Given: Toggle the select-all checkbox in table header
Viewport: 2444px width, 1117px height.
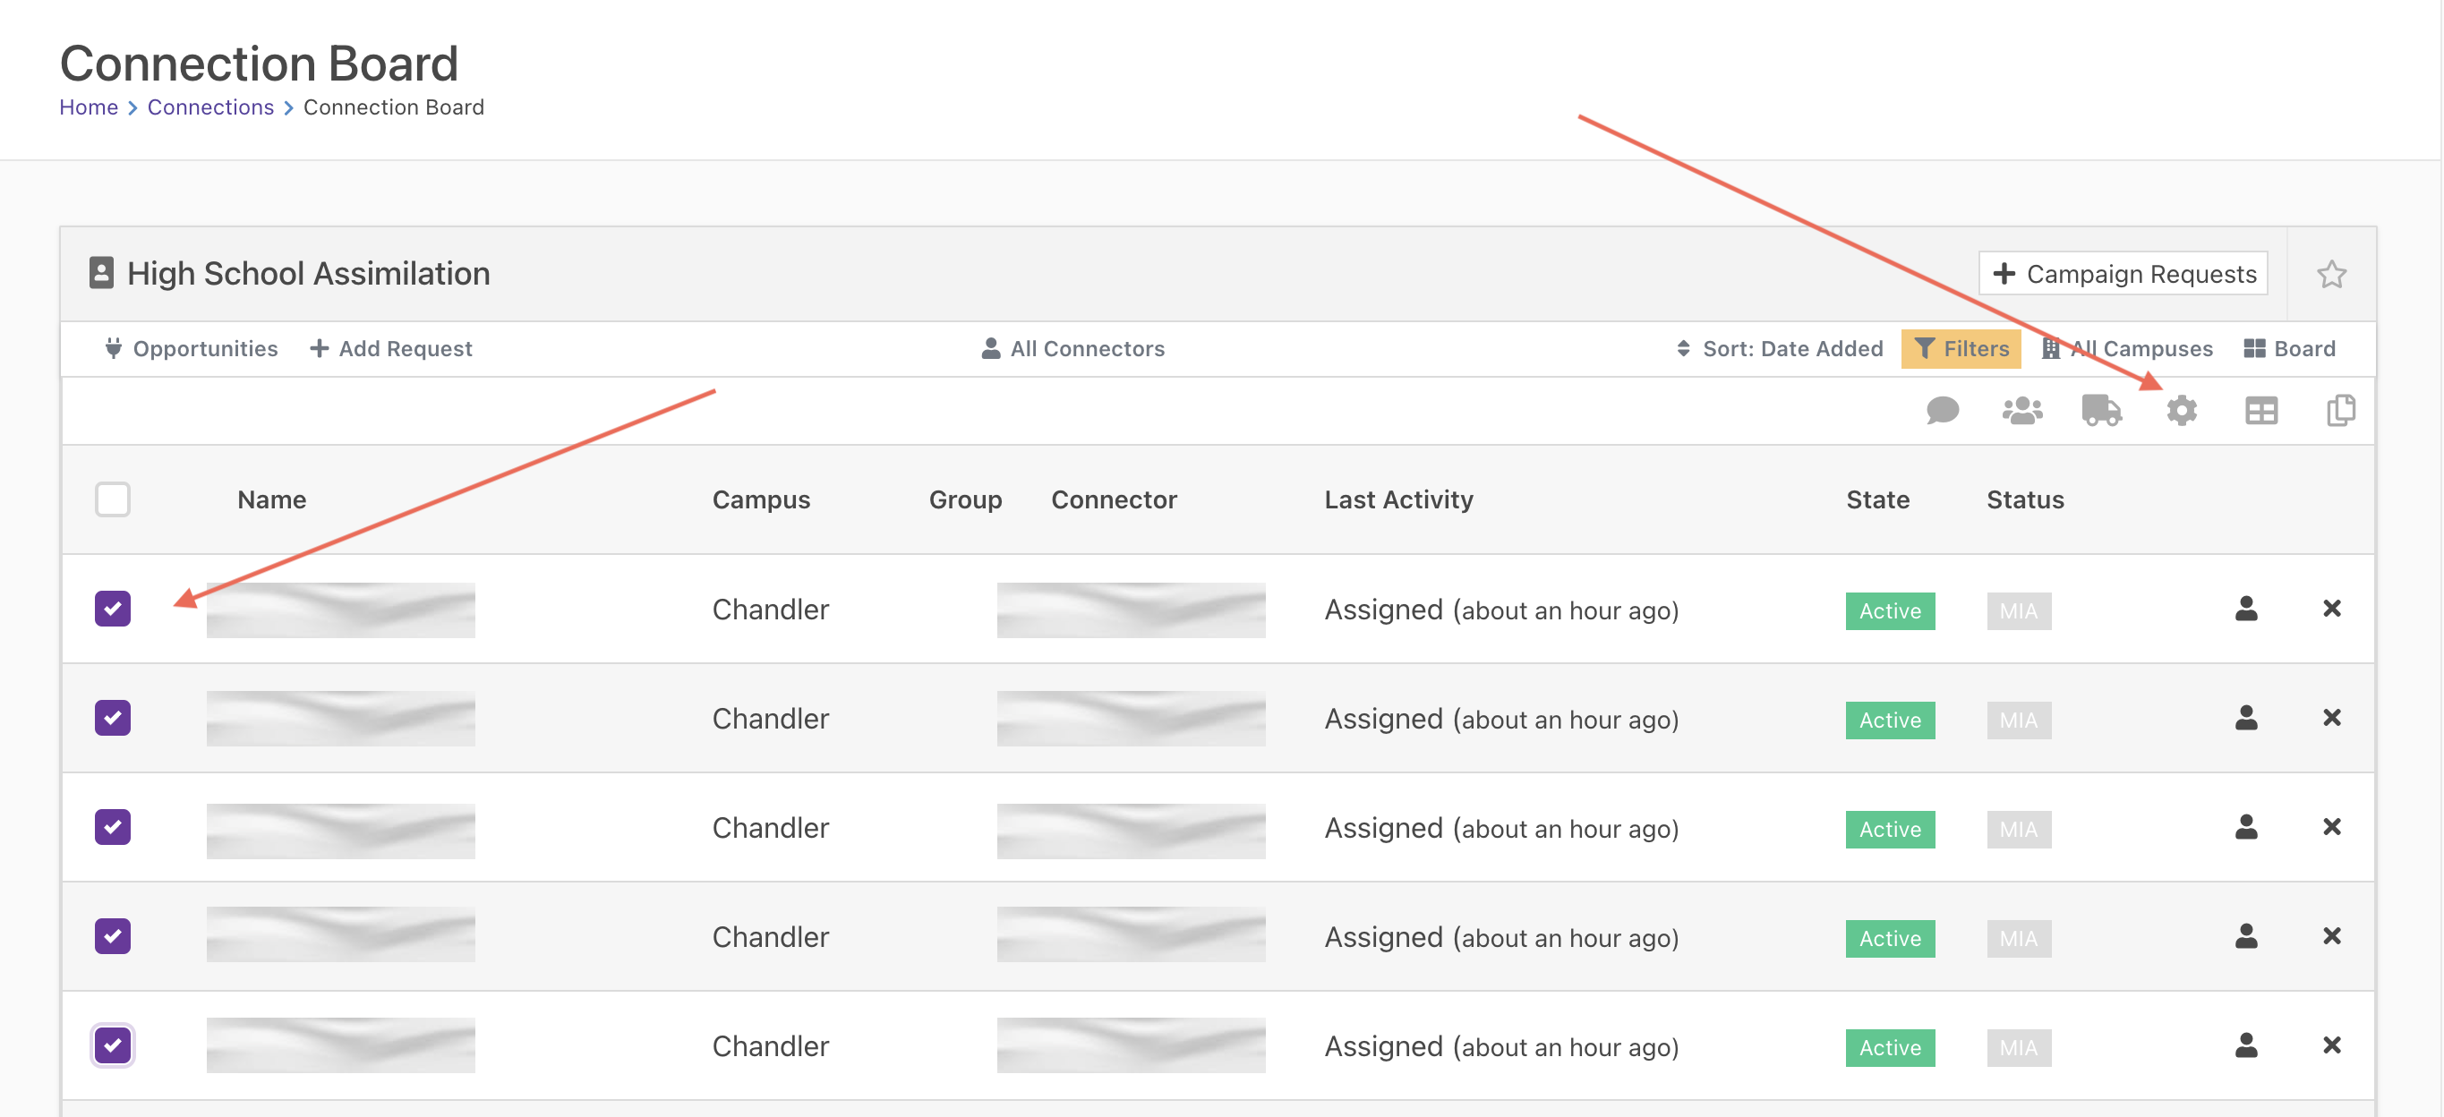Looking at the screenshot, I should coord(113,499).
